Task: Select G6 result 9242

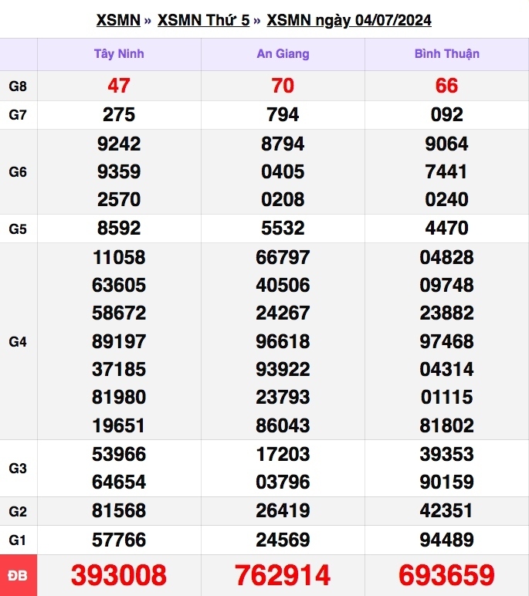Action: coord(119,144)
